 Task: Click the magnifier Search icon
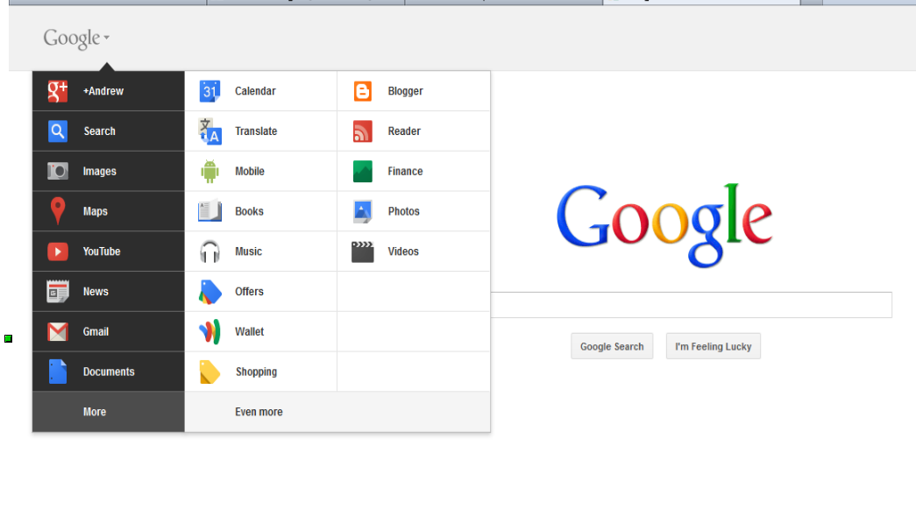pyautogui.click(x=57, y=131)
